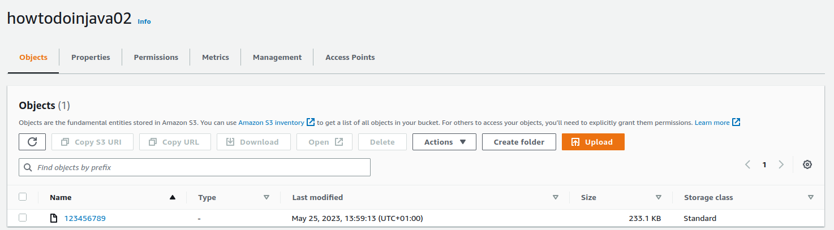The height and width of the screenshot is (230, 834).
Task: Open the 123456789 object link
Action: pyautogui.click(x=85, y=218)
